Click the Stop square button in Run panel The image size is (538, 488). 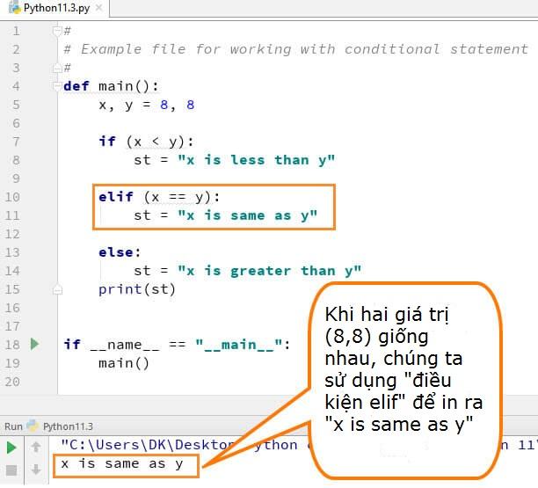click(x=12, y=469)
